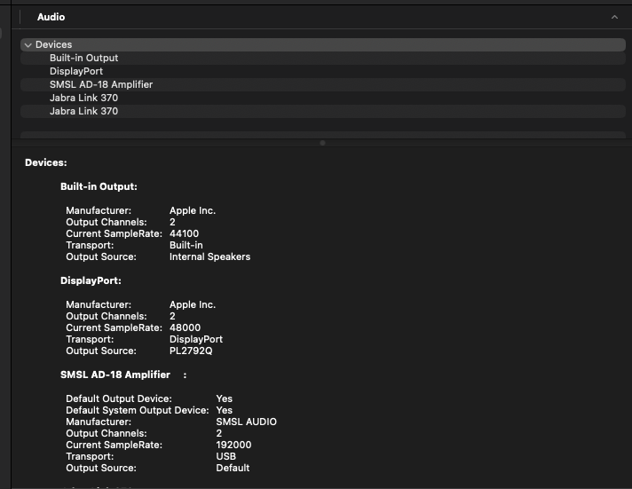Click the 'Devices:' heading in details pane
Viewport: 632px width, 489px height.
pos(46,162)
